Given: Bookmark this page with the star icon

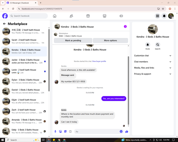Looking at the screenshot, I should pos(163,9).
